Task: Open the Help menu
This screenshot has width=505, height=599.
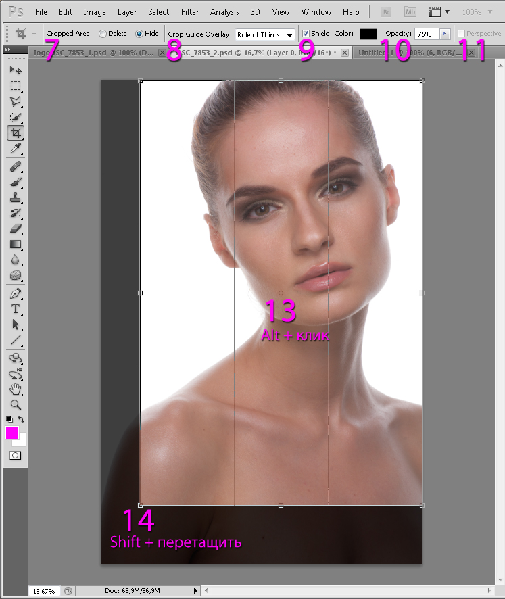Action: point(351,12)
